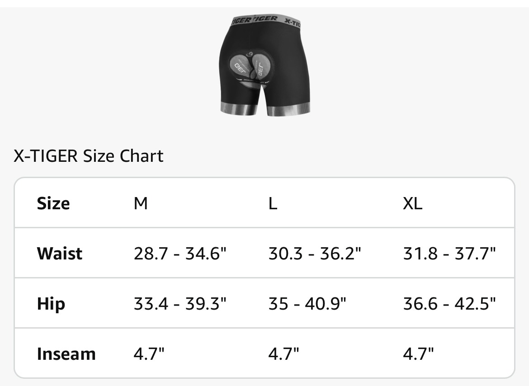Select the Size row header

point(53,203)
